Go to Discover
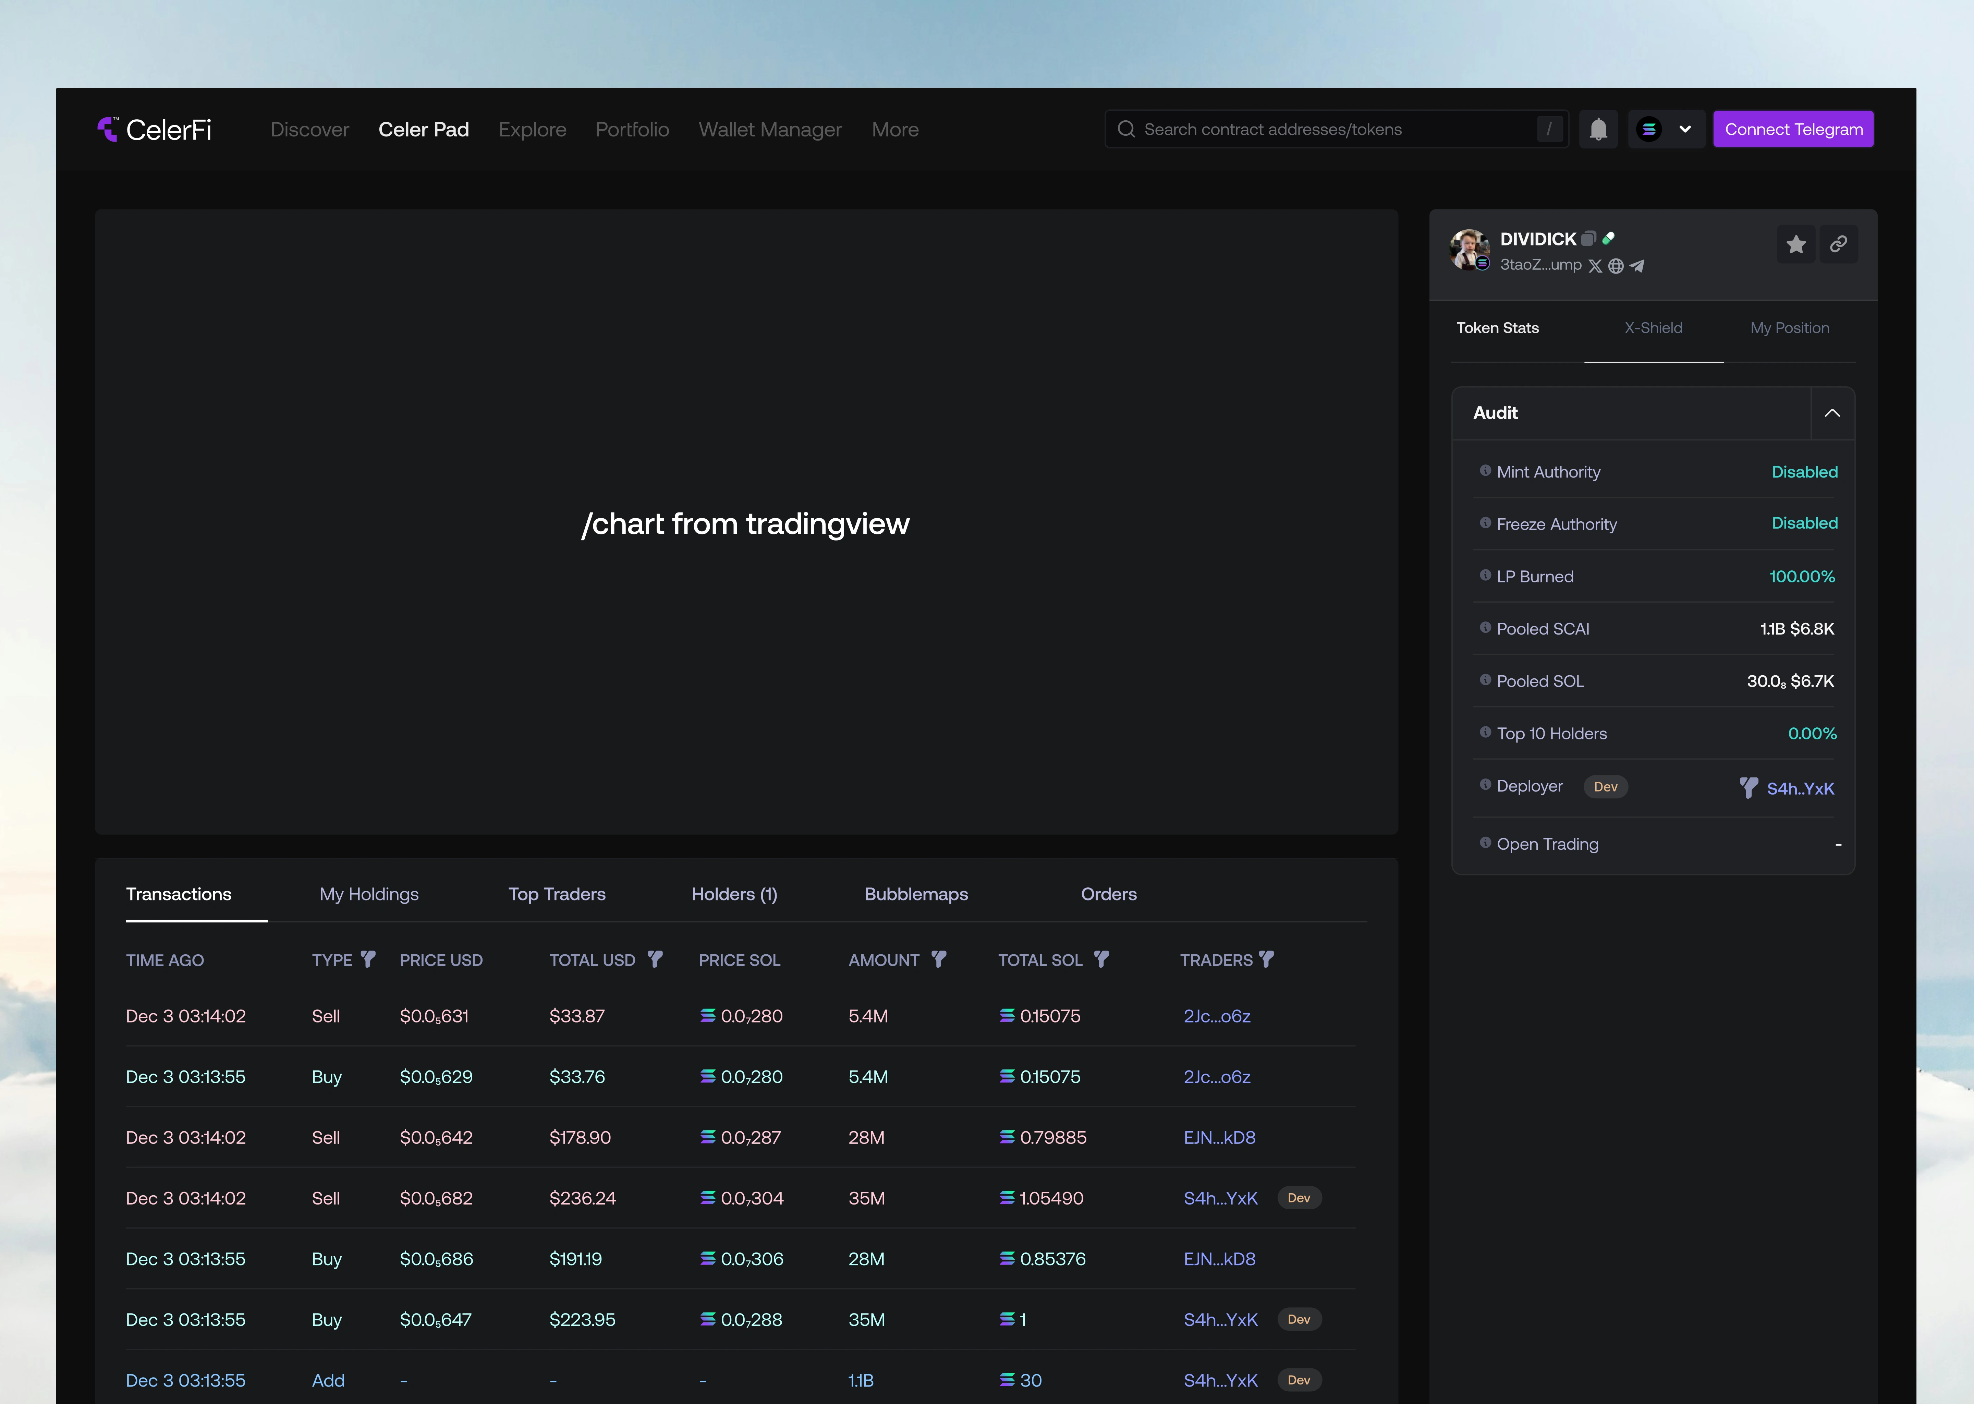Image resolution: width=1974 pixels, height=1404 pixels. tap(309, 130)
